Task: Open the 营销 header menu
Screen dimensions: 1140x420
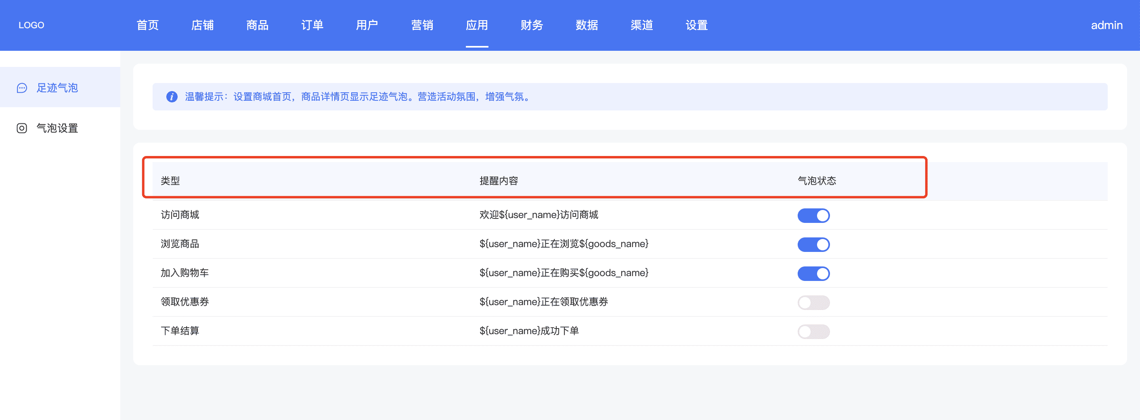Action: 422,25
